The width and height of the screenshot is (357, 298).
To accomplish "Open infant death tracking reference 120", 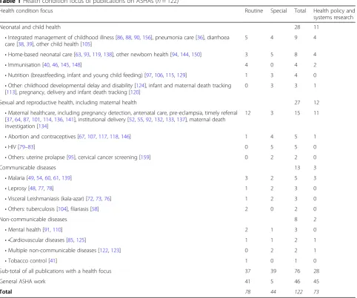I will coord(135,92).
